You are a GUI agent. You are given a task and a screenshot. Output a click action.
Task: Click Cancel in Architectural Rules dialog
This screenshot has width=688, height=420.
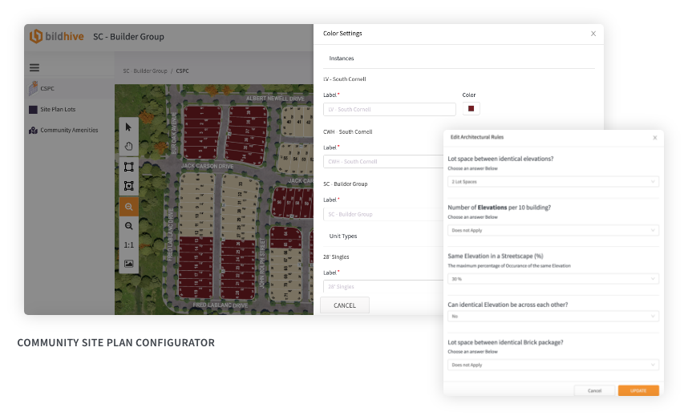(594, 390)
